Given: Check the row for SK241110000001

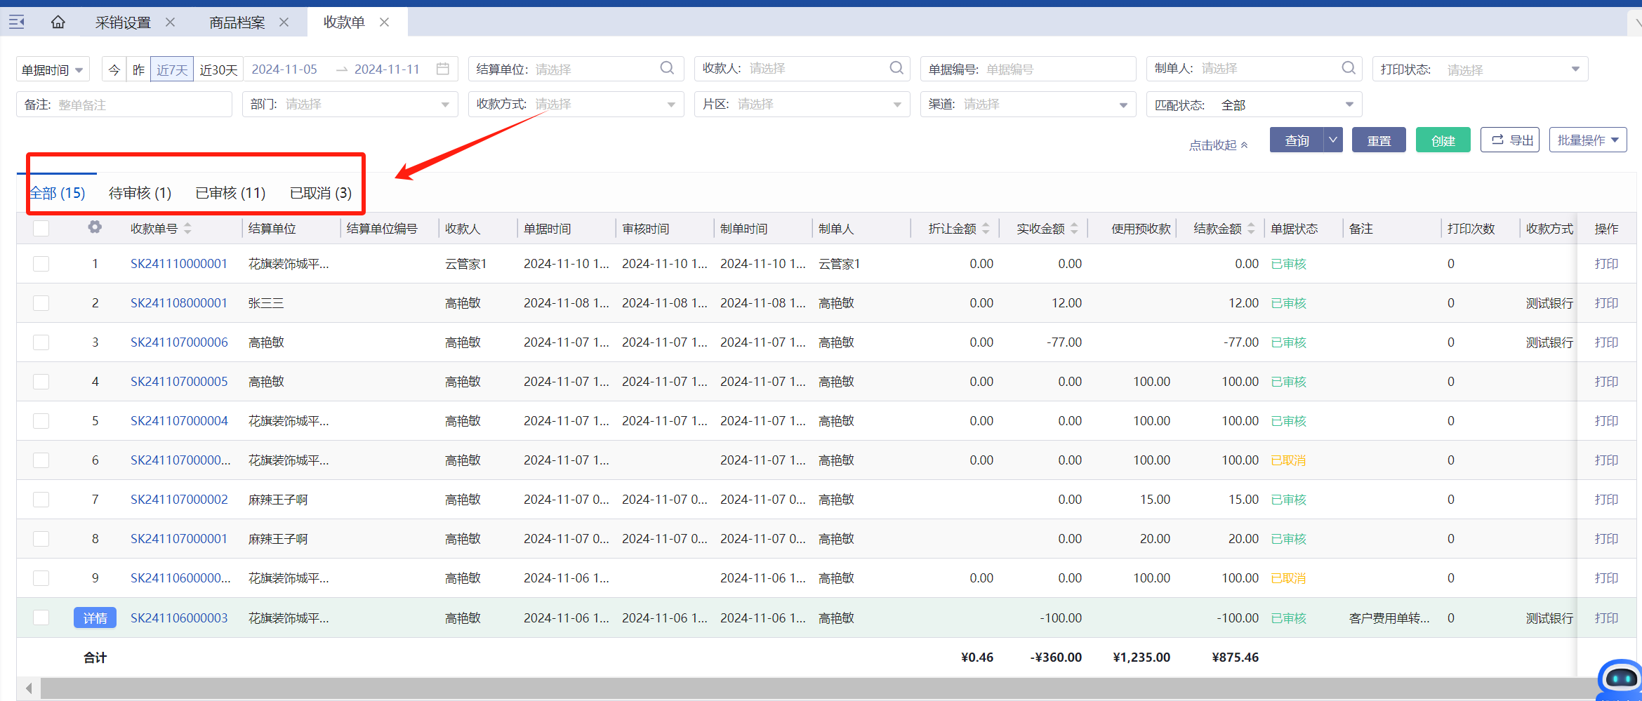Looking at the screenshot, I should pos(41,264).
